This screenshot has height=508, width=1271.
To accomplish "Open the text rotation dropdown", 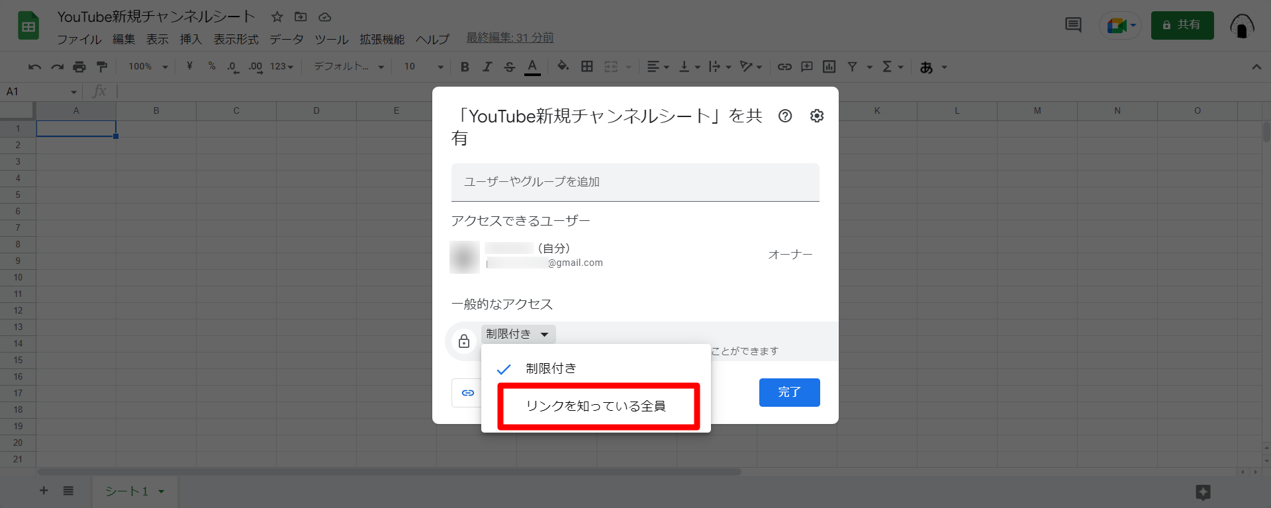I will (x=751, y=67).
